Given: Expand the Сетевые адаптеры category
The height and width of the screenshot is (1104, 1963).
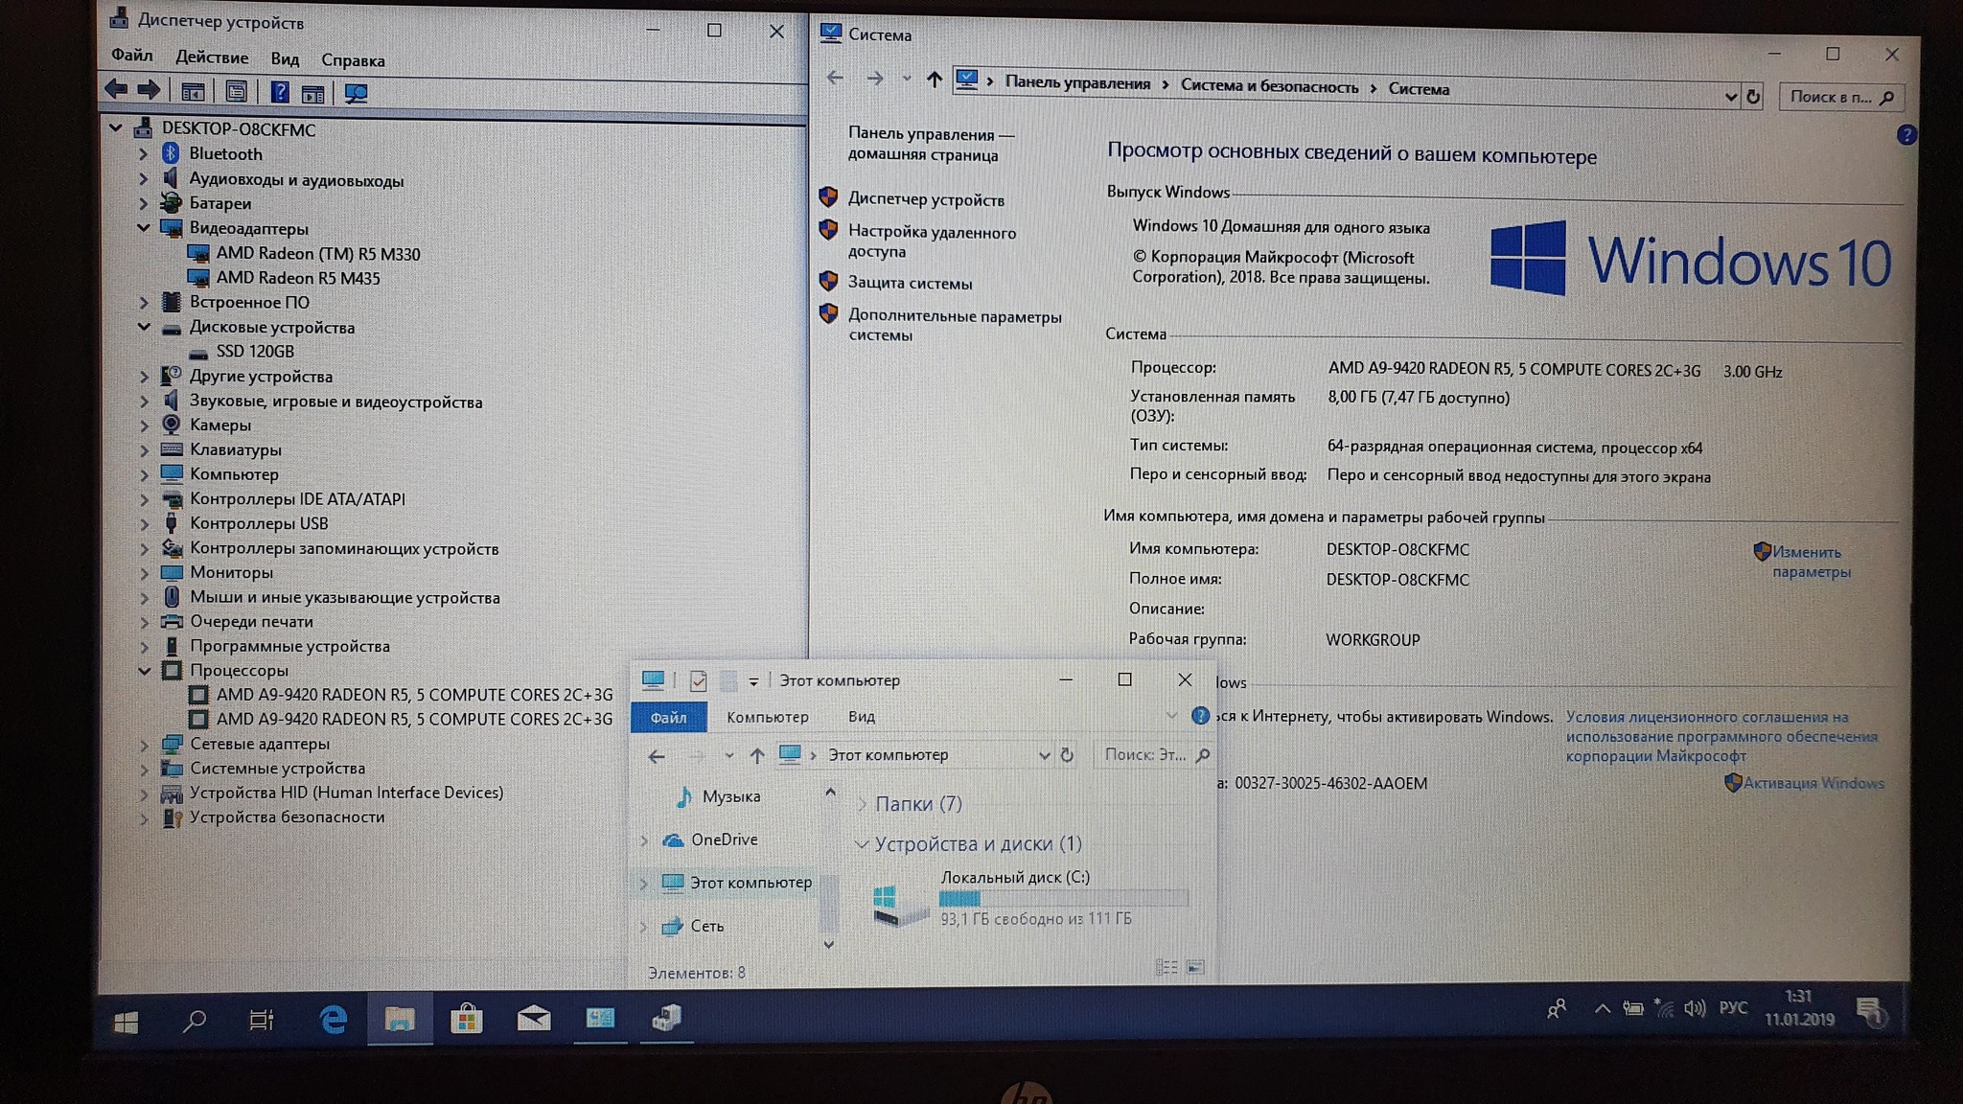Looking at the screenshot, I should tap(144, 745).
